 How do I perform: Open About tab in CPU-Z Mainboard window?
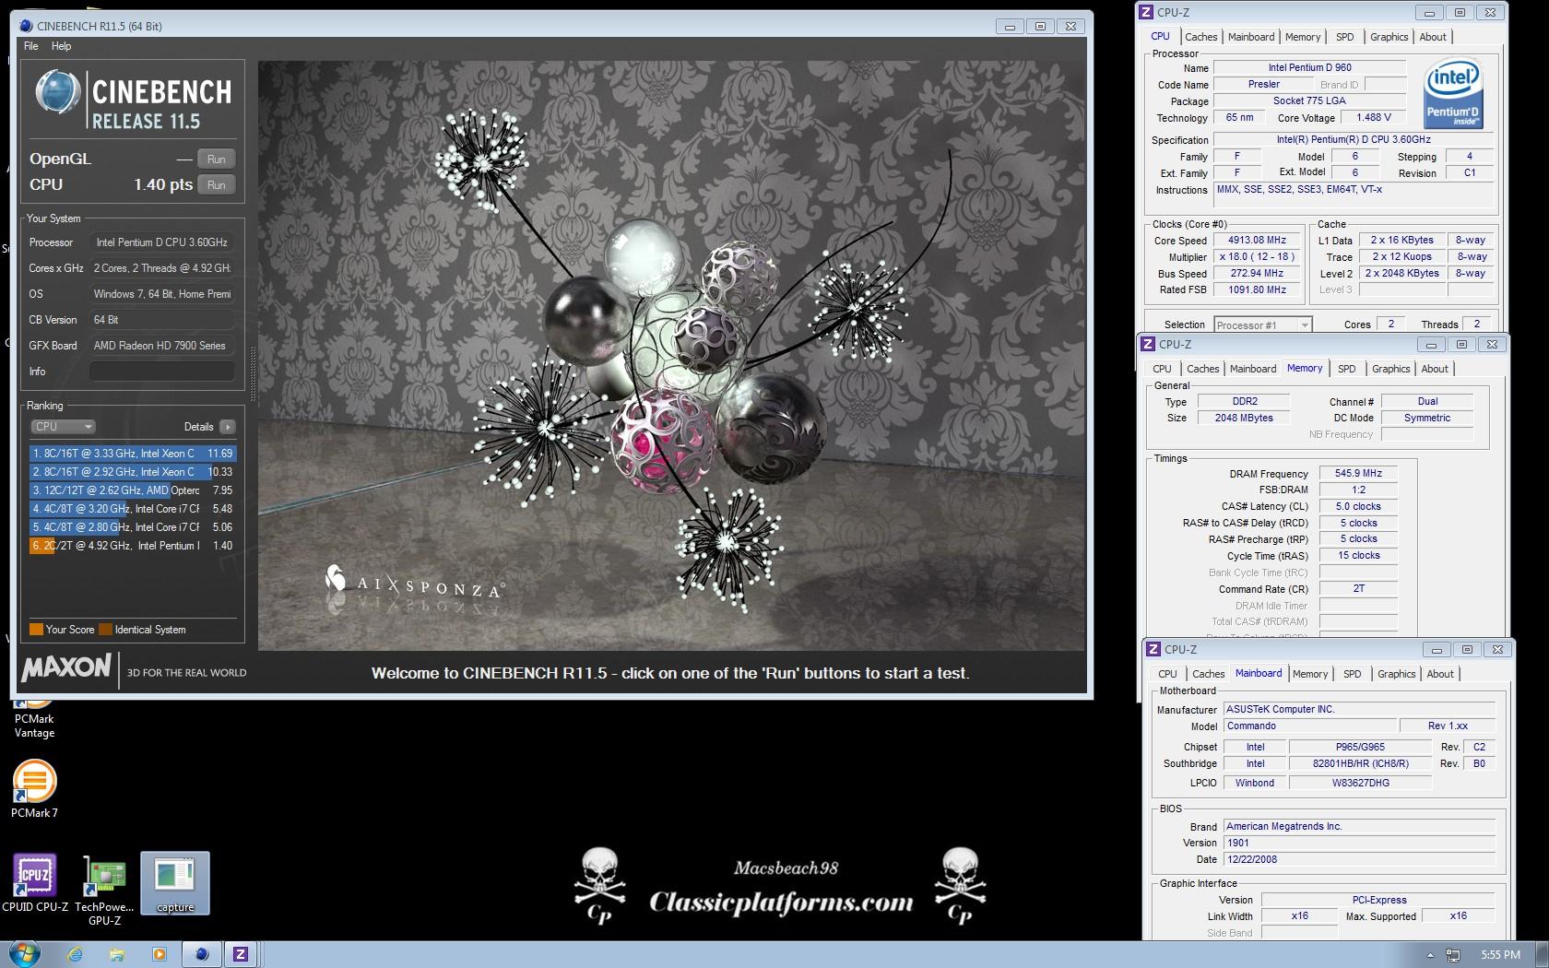coord(1440,674)
